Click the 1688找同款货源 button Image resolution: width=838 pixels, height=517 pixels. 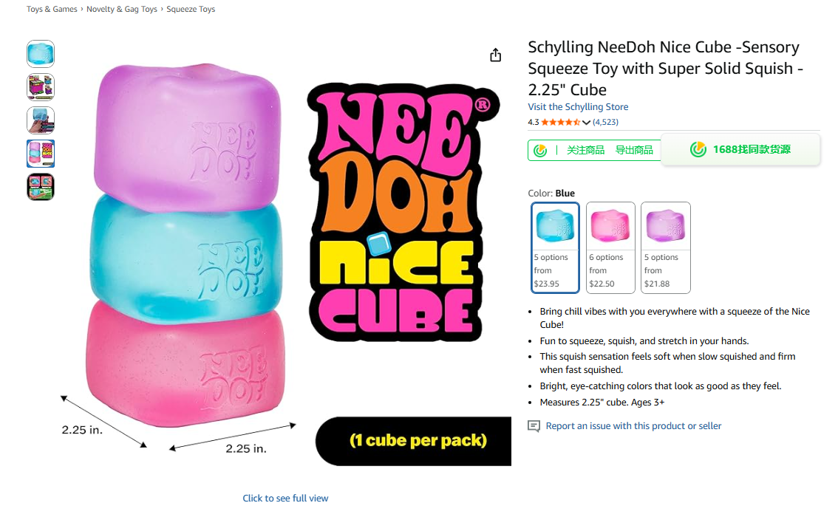coord(740,150)
